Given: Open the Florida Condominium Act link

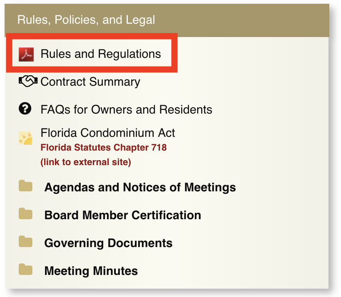Looking at the screenshot, I should (x=108, y=133).
